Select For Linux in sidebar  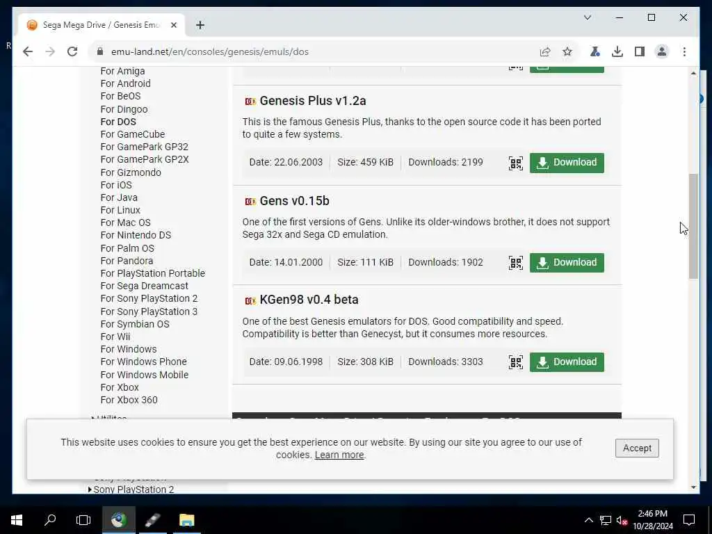(120, 210)
